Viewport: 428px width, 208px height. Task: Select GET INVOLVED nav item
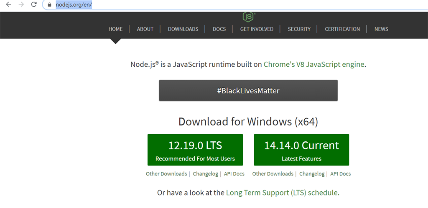pos(257,29)
